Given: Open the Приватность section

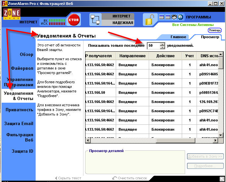Looking at the screenshot, I should point(19,110).
